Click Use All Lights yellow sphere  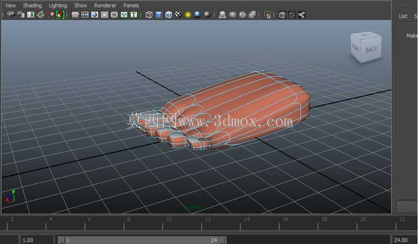pos(188,15)
